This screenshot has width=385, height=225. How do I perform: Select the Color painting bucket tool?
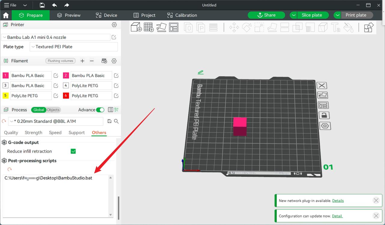tap(349, 27)
